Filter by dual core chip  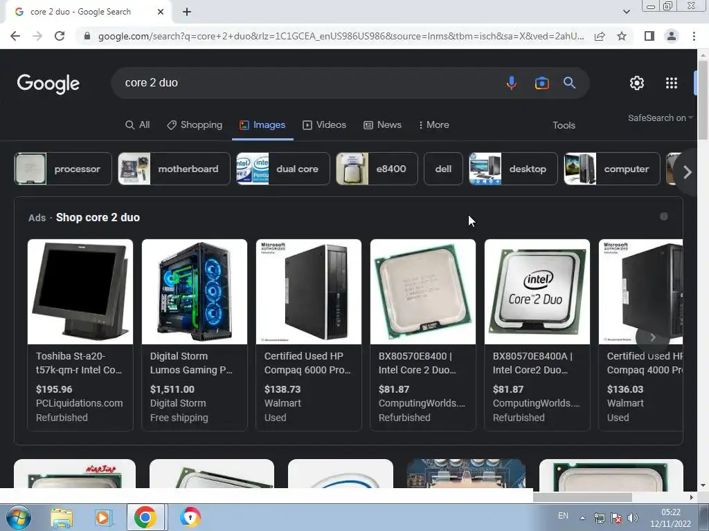[x=283, y=169]
